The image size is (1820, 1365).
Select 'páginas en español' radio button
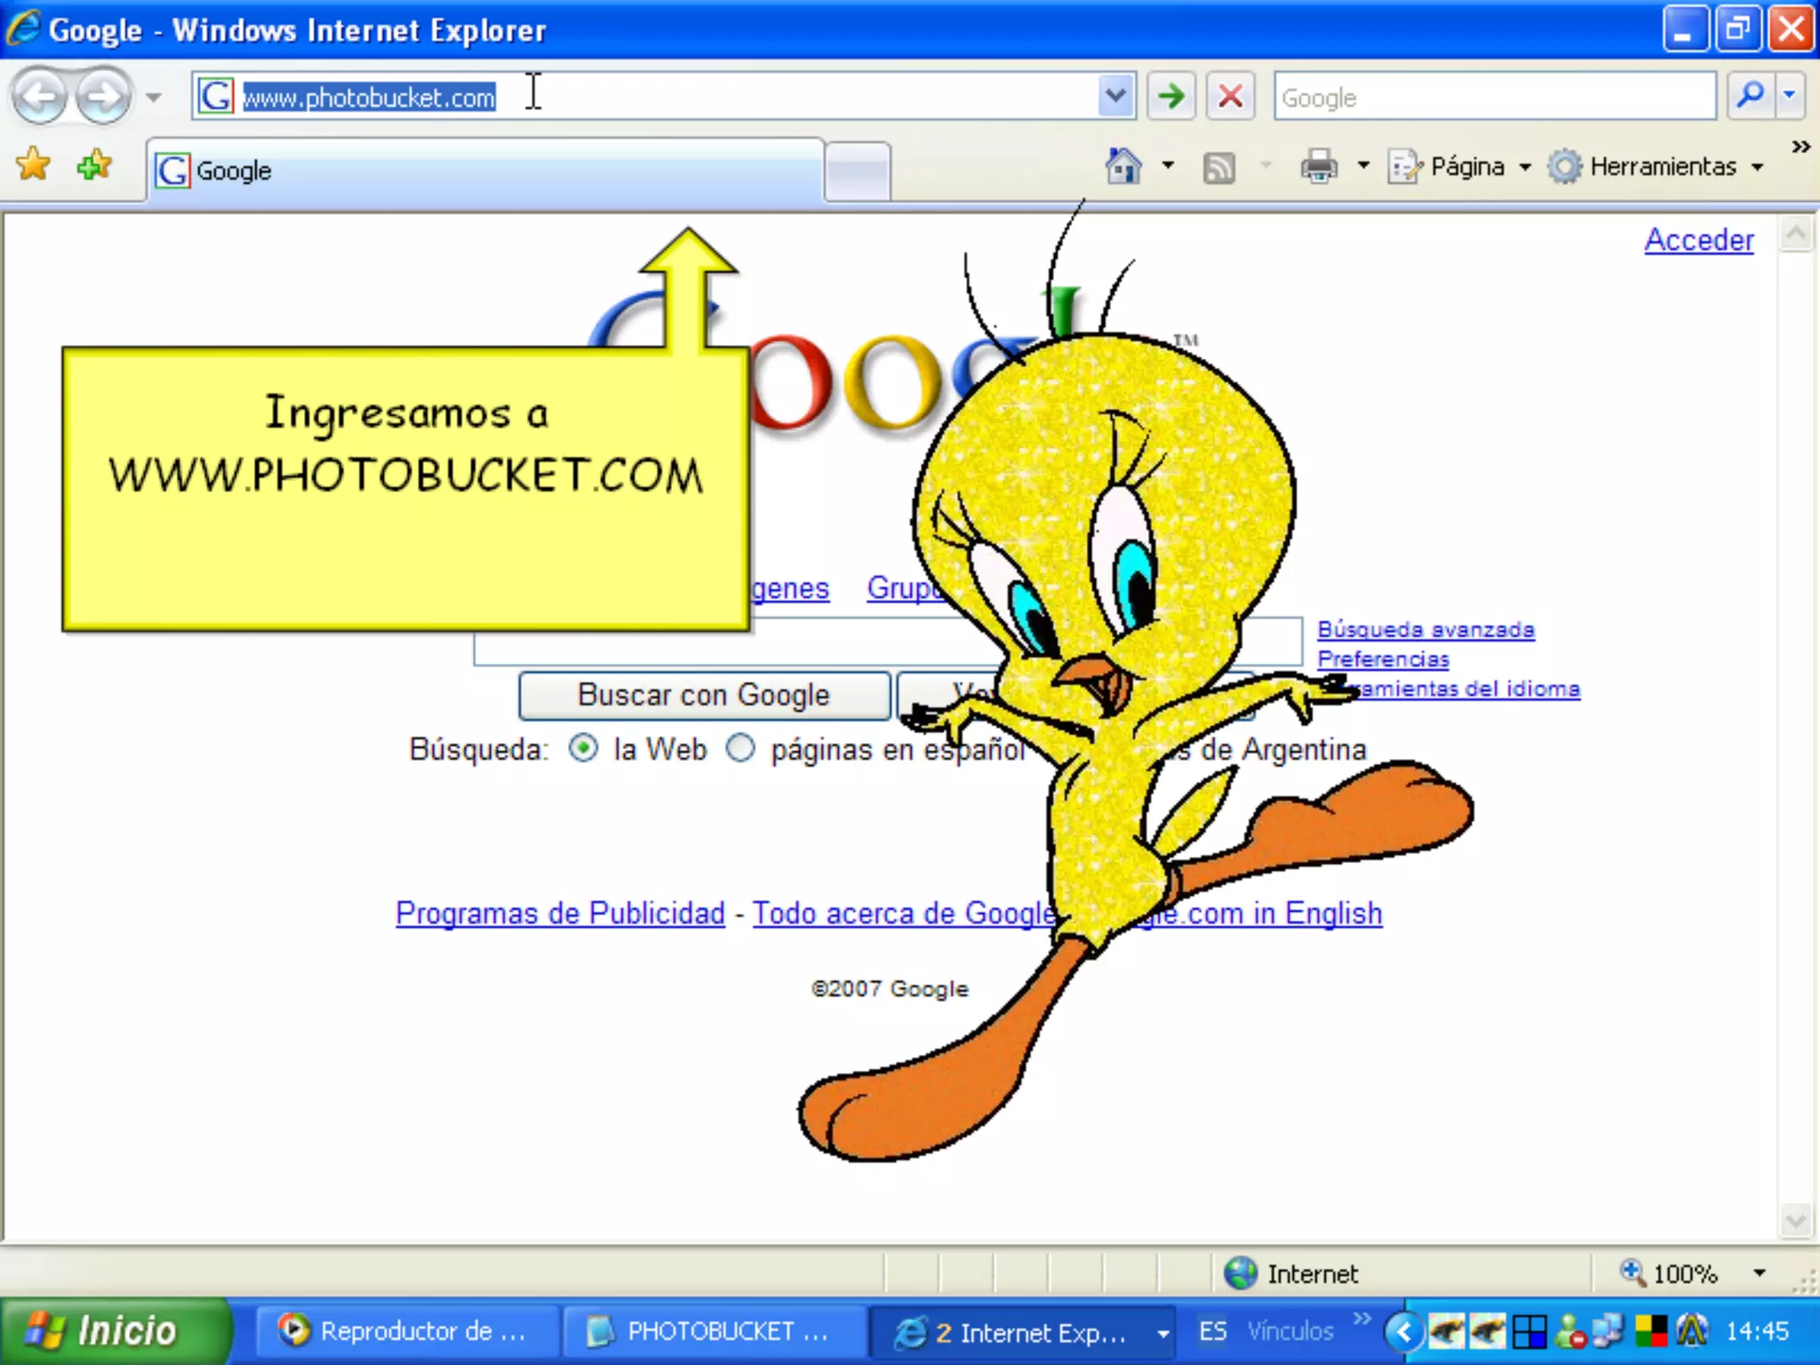[740, 748]
